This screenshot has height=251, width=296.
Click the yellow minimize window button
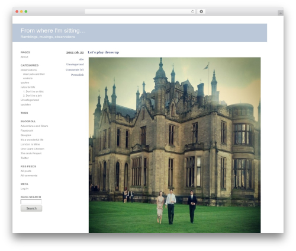pos(21,11)
